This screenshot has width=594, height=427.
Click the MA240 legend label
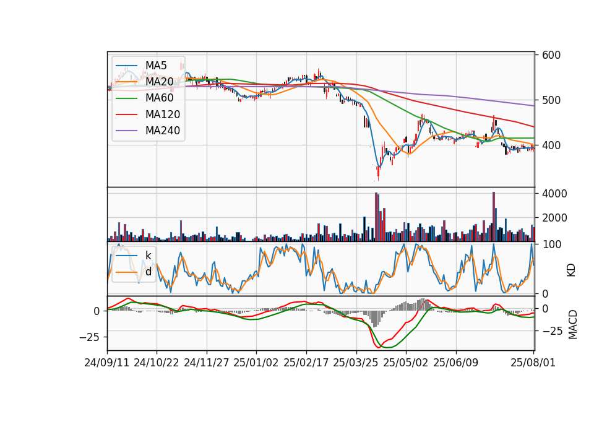point(163,131)
